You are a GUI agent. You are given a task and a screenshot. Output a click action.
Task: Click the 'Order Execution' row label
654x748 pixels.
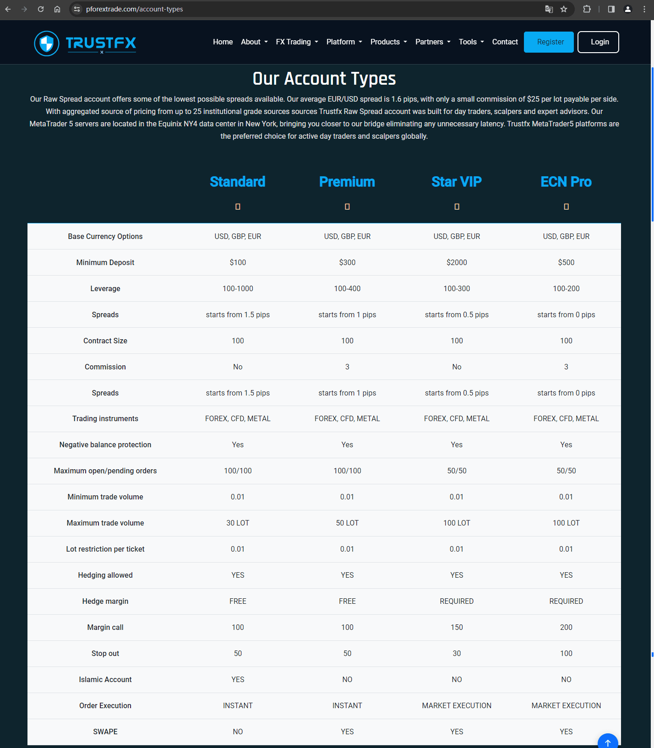(105, 705)
